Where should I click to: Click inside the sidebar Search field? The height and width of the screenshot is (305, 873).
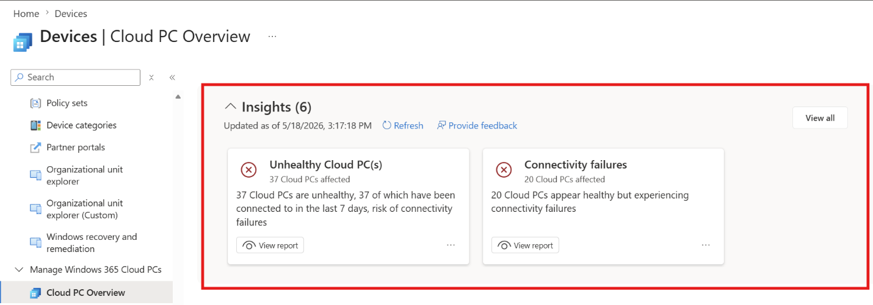75,77
